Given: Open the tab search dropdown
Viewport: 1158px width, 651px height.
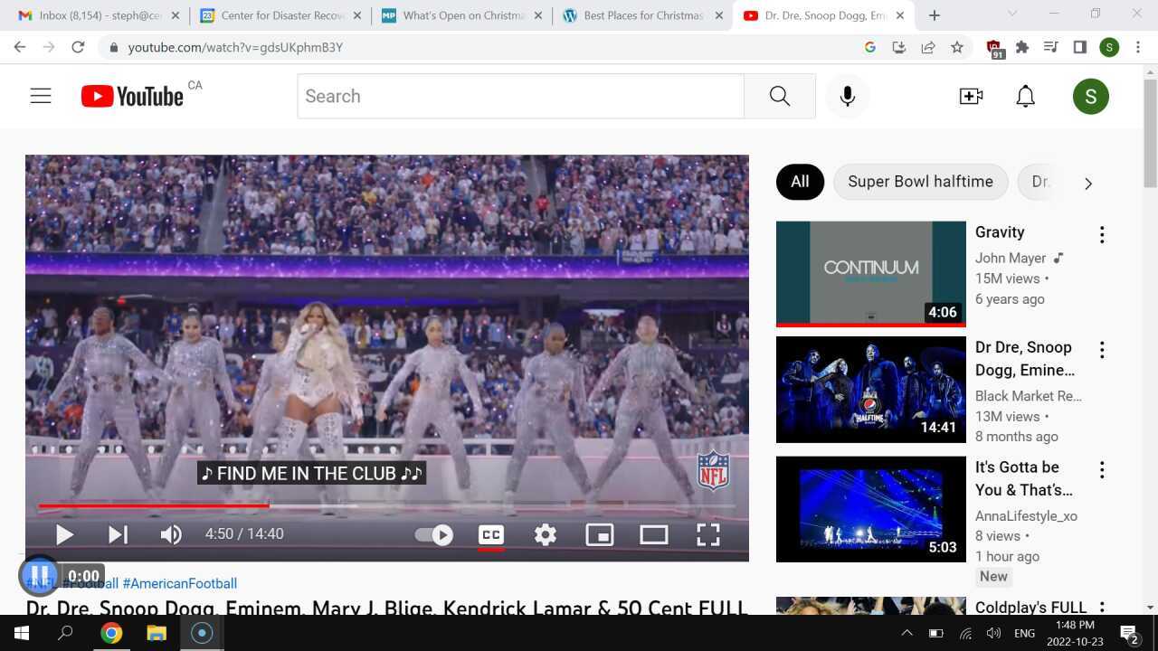Looking at the screenshot, I should tap(1012, 14).
